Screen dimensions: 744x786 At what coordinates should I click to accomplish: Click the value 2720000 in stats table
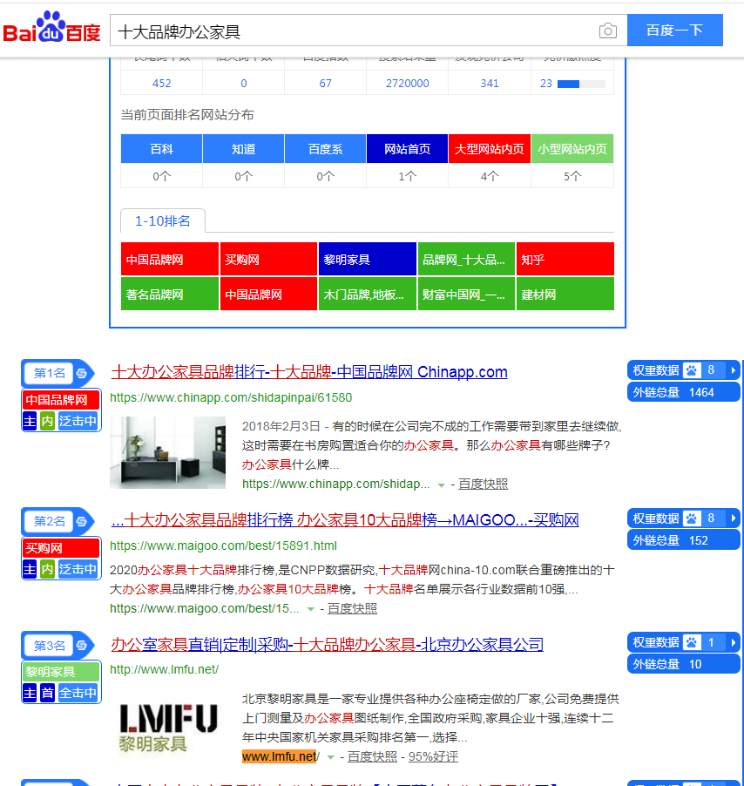(x=408, y=83)
